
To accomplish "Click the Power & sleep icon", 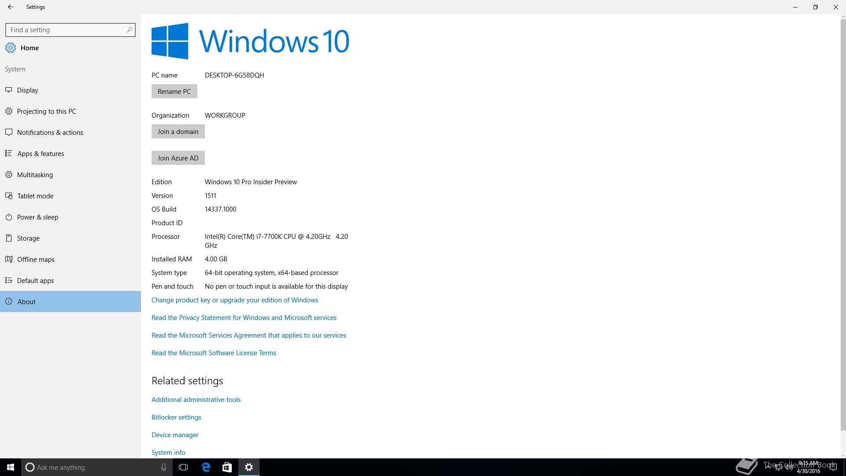I will (x=8, y=217).
